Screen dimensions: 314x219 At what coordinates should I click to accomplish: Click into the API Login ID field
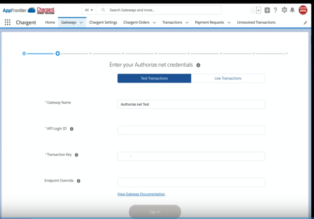(191, 130)
